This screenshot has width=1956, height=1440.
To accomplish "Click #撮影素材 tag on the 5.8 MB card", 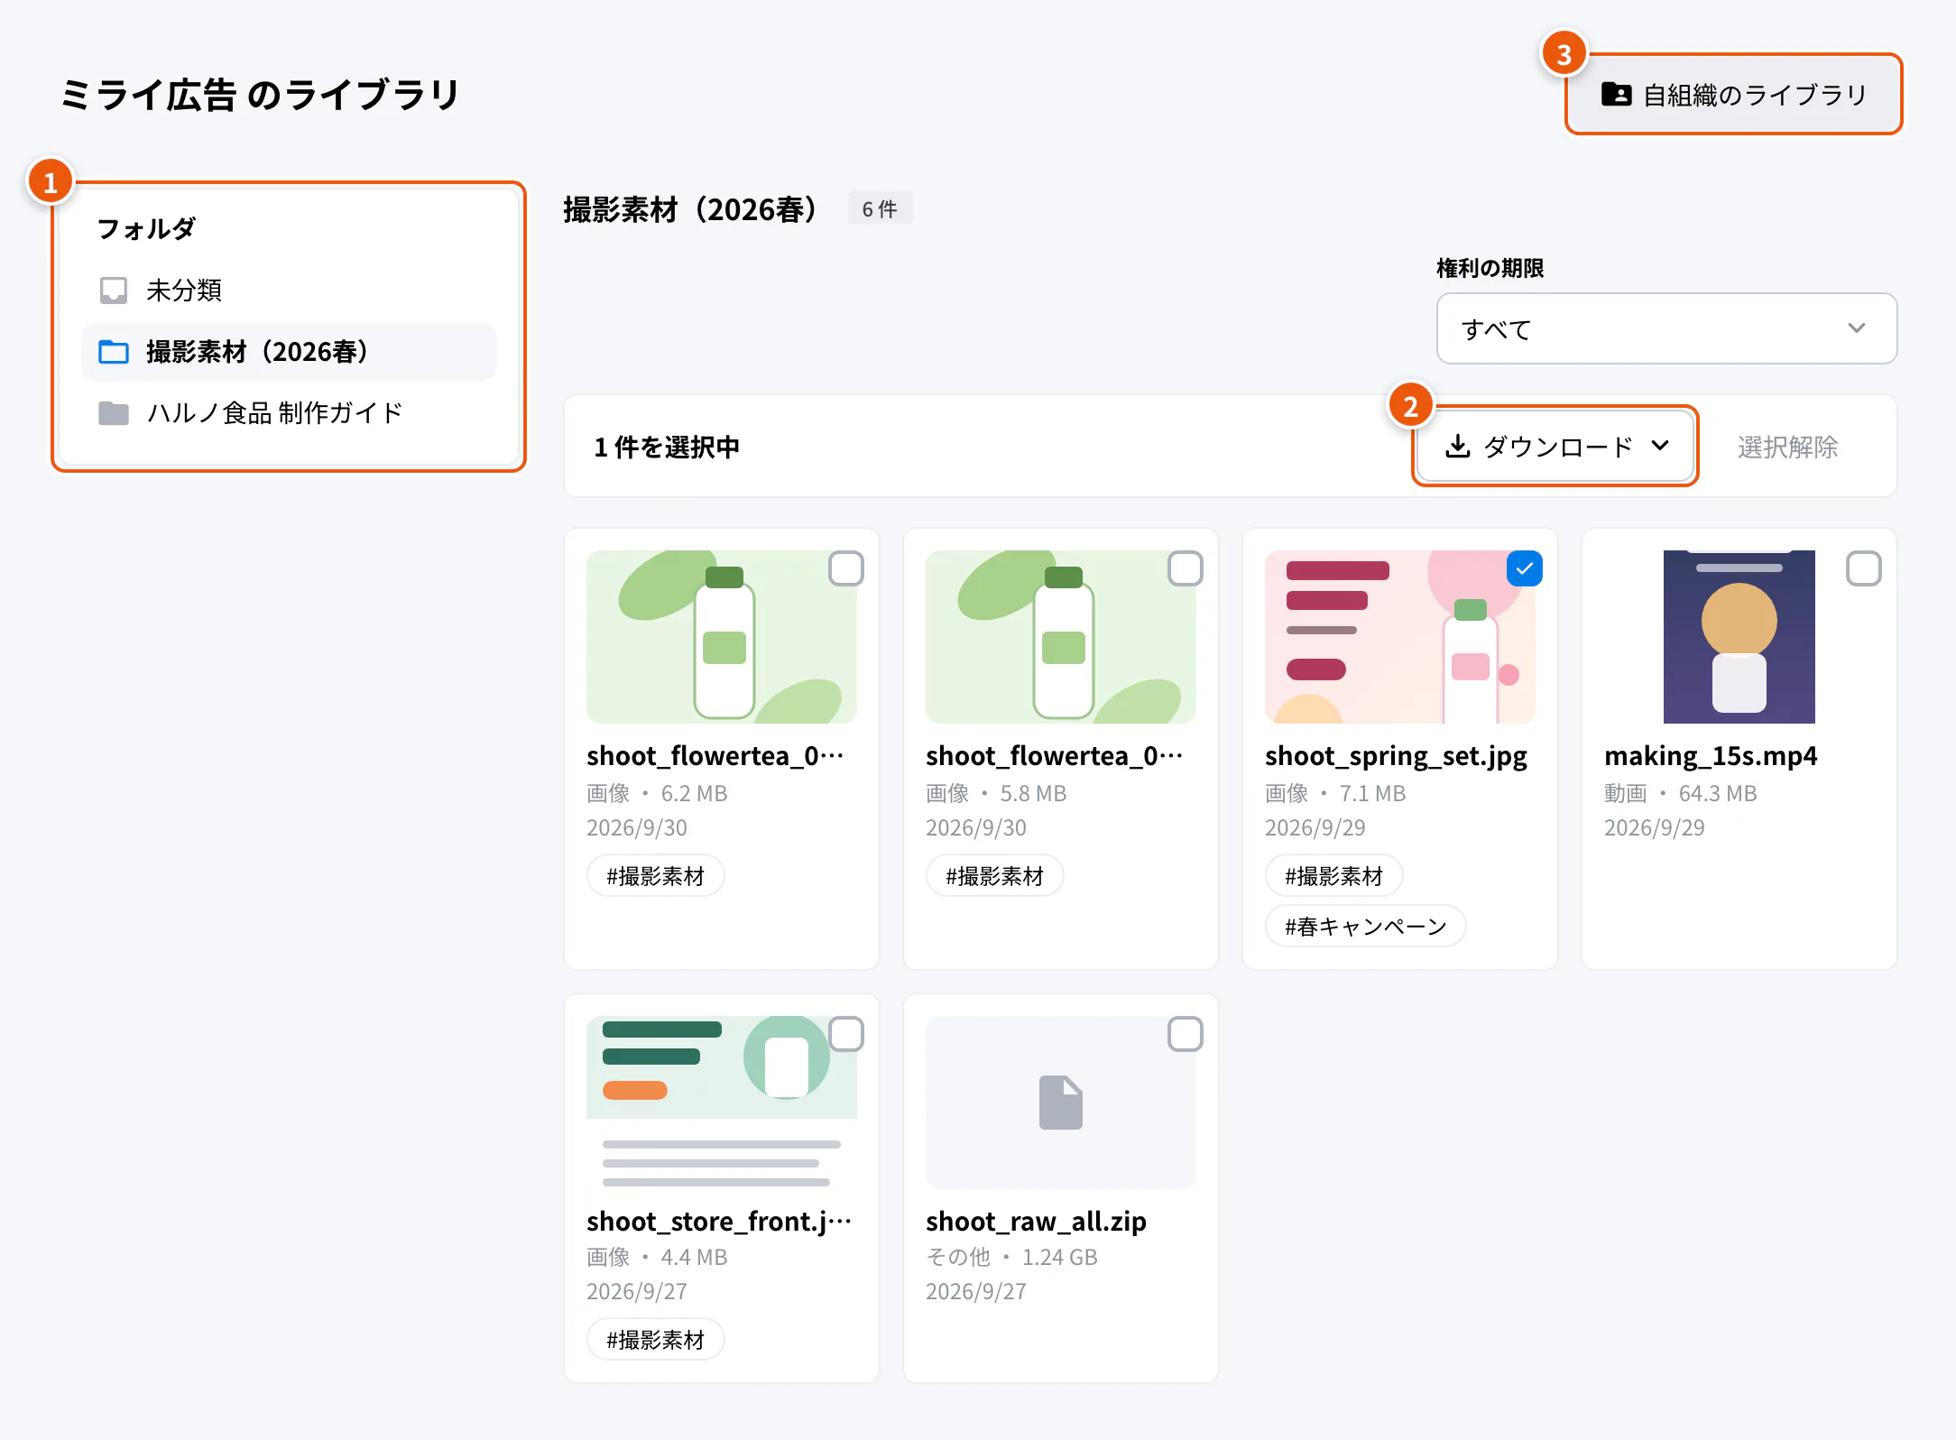I will click(995, 876).
